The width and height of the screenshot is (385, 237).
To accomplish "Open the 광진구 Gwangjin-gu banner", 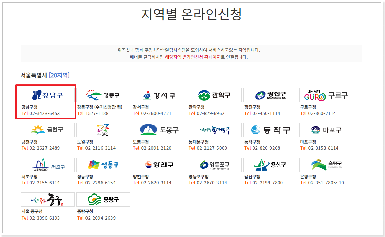I will point(270,95).
